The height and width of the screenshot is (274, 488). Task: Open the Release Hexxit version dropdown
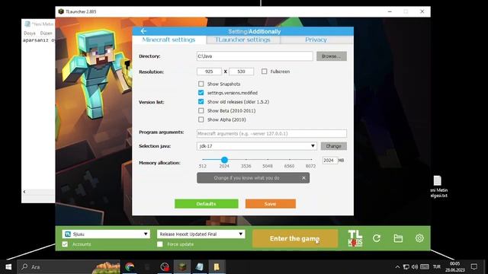tap(201, 234)
